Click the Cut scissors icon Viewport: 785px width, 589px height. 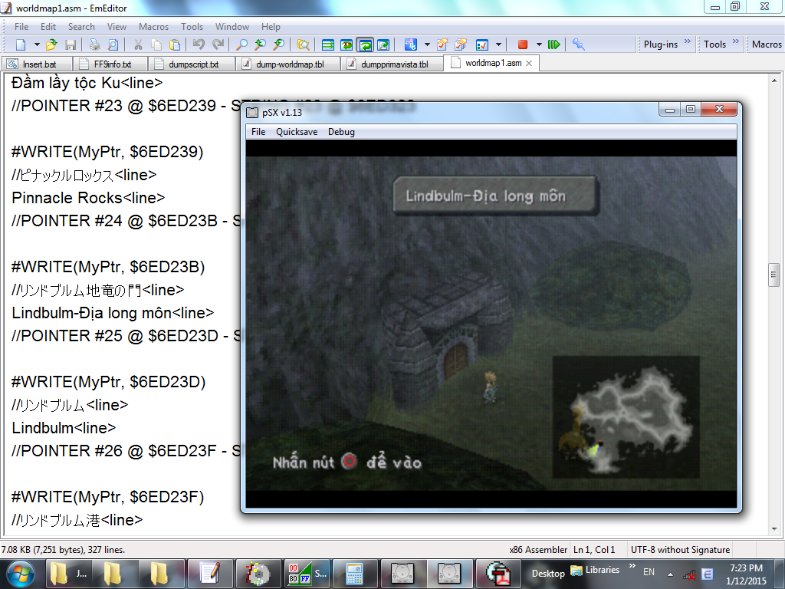pos(138,44)
